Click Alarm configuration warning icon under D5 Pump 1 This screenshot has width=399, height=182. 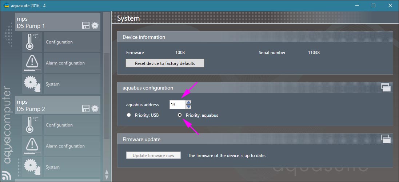pos(32,63)
